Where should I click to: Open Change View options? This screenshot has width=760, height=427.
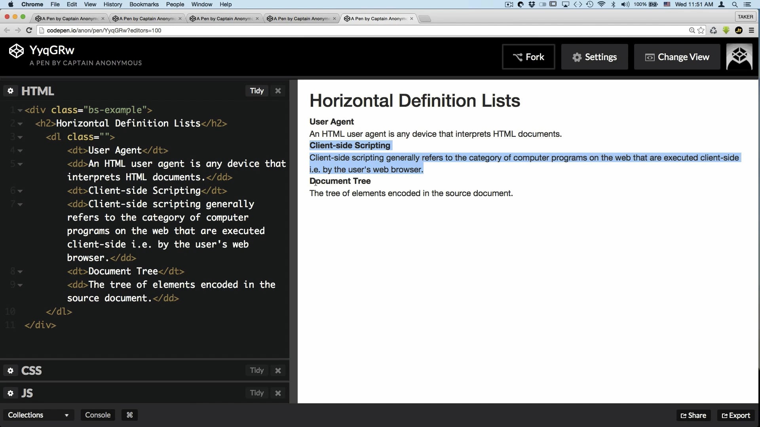(x=677, y=57)
